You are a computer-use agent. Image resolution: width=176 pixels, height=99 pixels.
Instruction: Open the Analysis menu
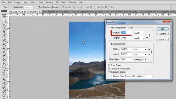50,2
